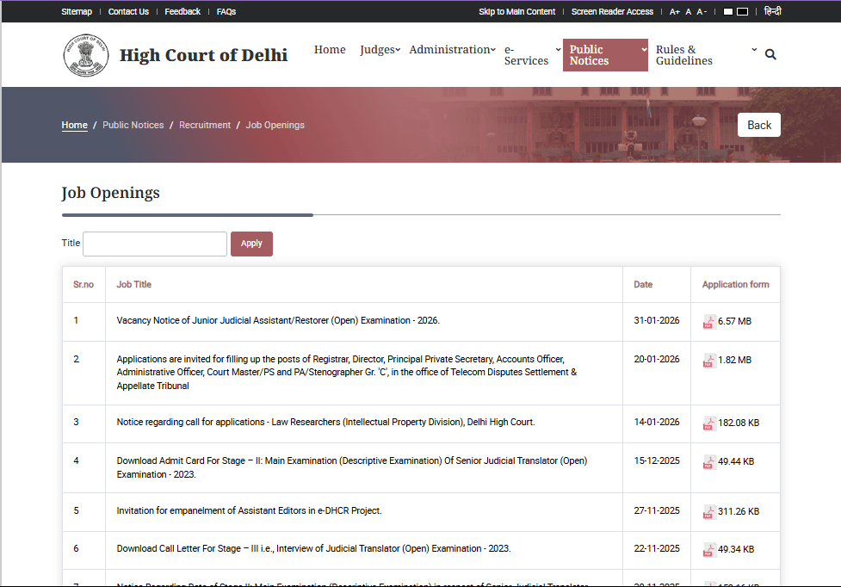Select Home in the navigation bar
Image resolution: width=841 pixels, height=587 pixels.
[x=330, y=50]
